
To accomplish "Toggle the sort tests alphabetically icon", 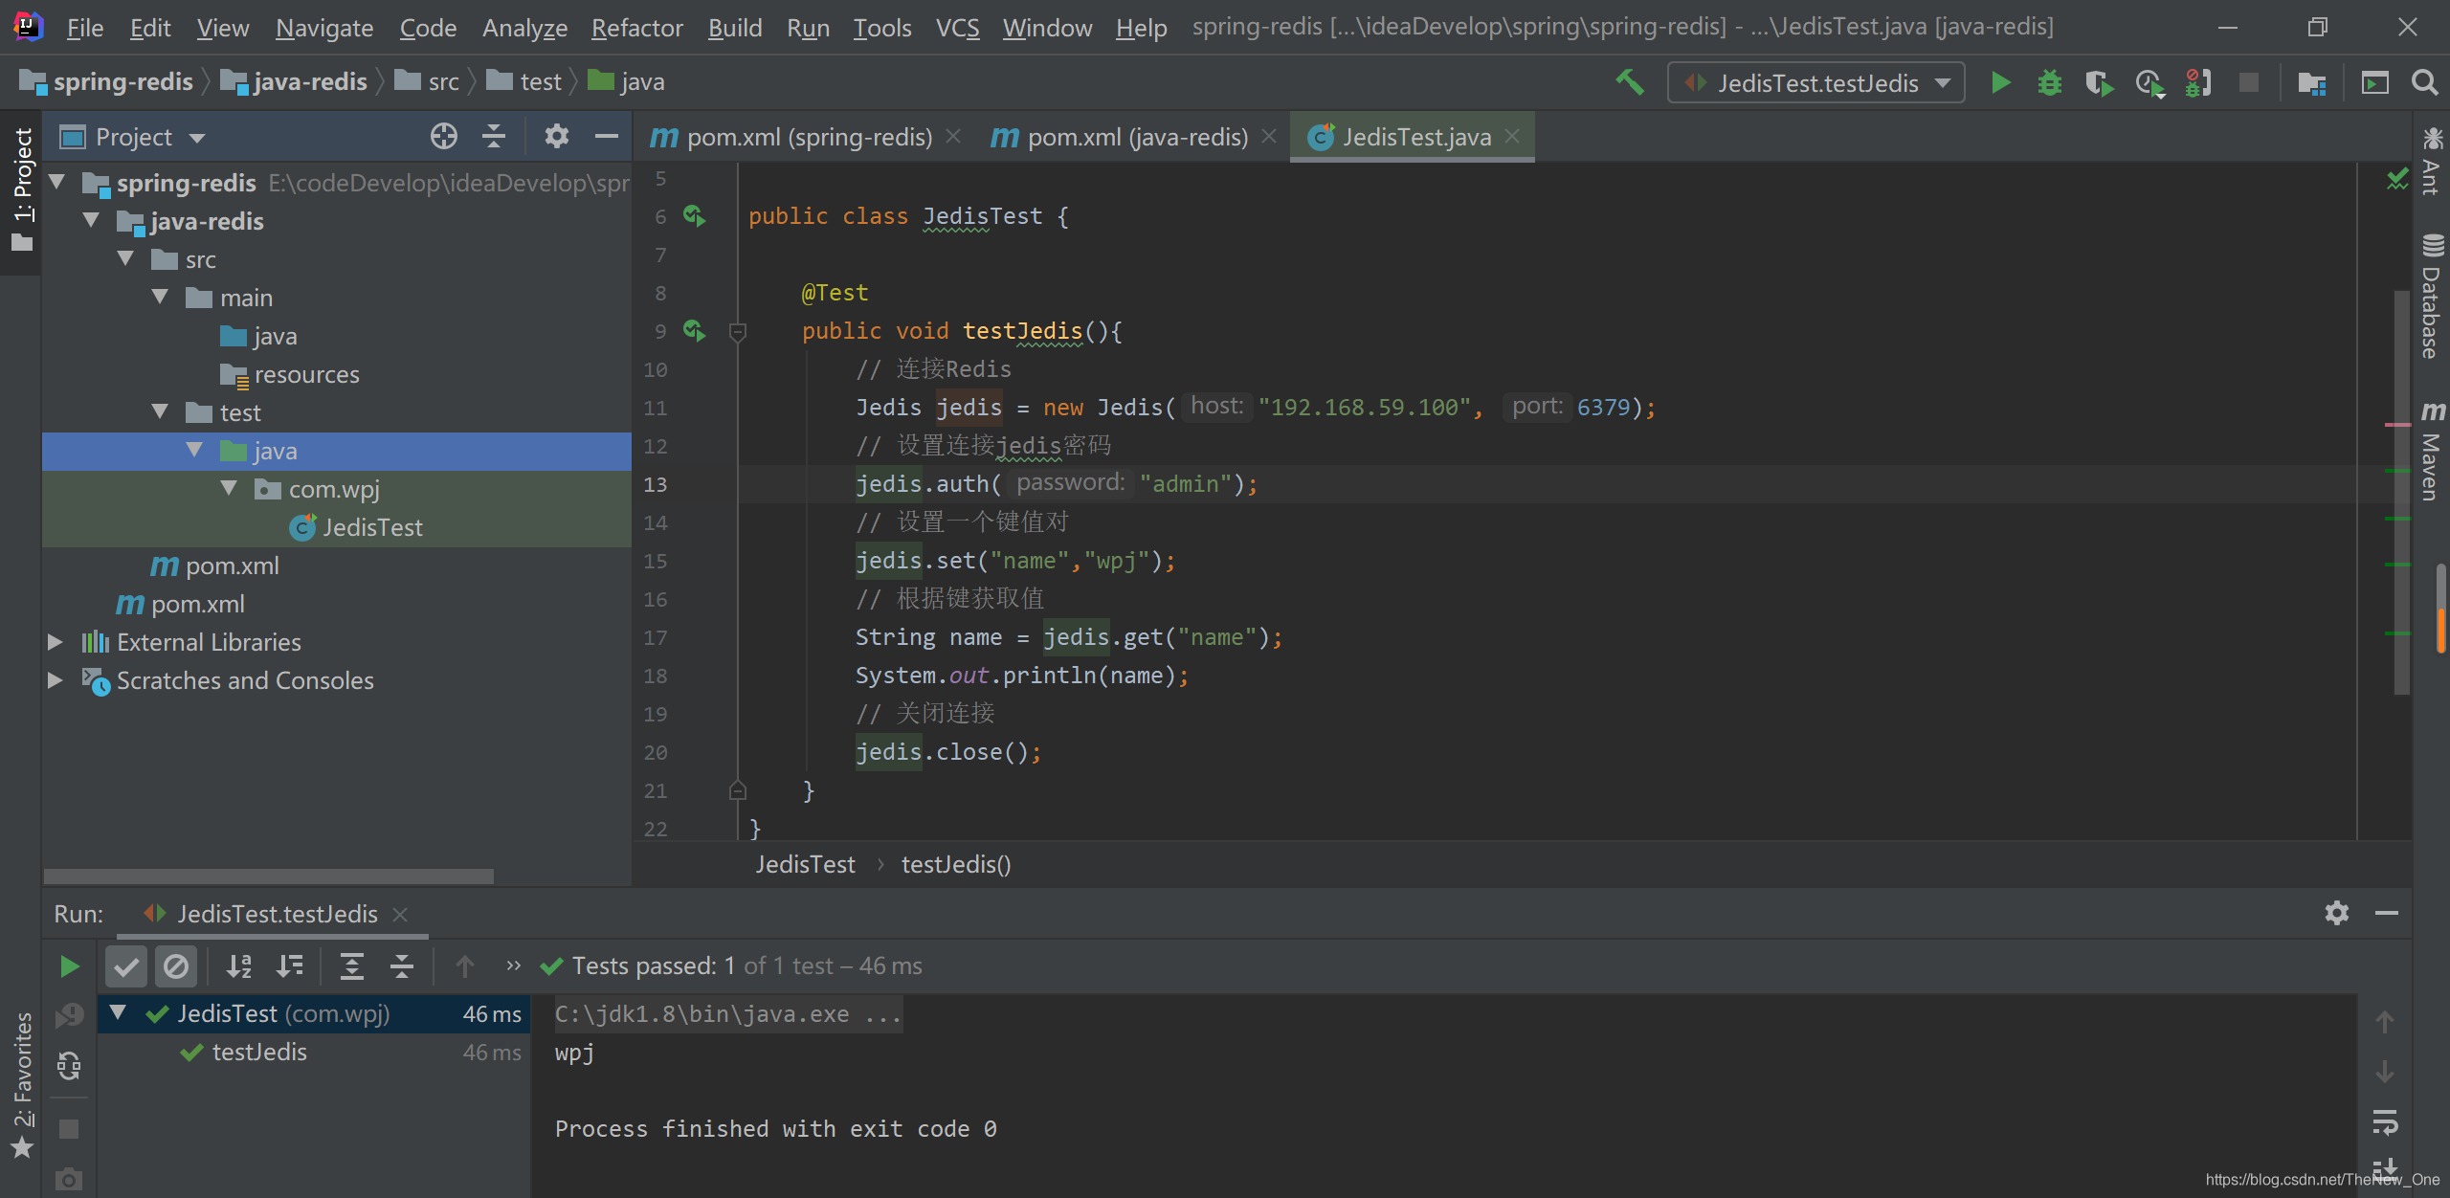I will click(237, 964).
